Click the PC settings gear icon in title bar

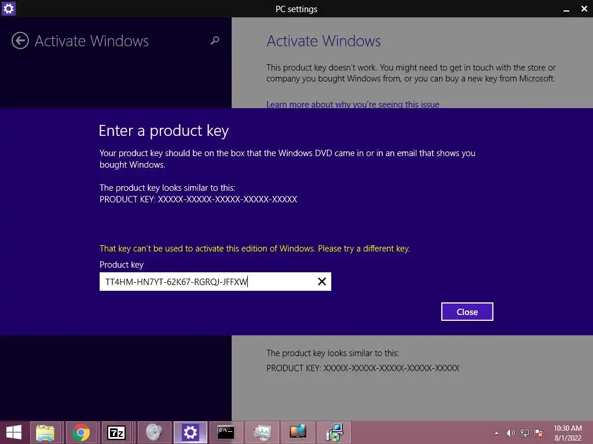pyautogui.click(x=8, y=8)
